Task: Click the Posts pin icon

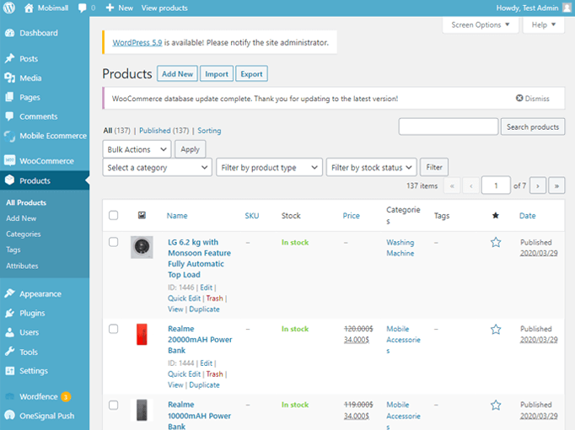Action: pyautogui.click(x=10, y=59)
